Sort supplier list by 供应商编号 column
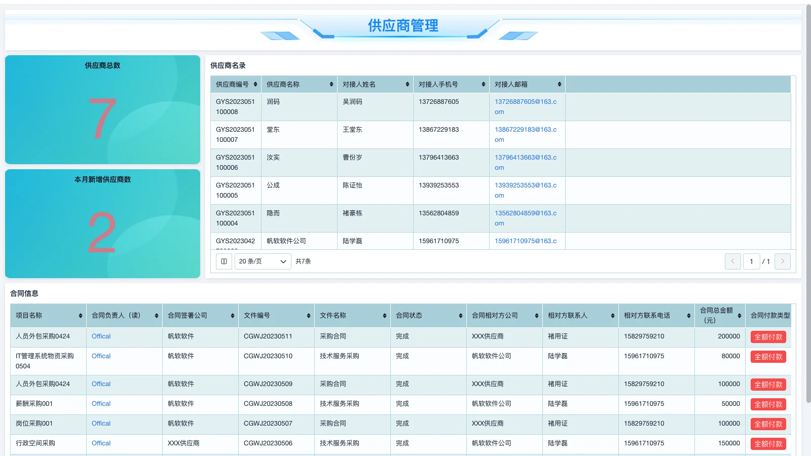Screen dimensions: 811x456 tap(255, 85)
